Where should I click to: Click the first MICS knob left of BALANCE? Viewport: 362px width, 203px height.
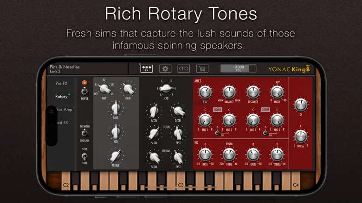205,92
